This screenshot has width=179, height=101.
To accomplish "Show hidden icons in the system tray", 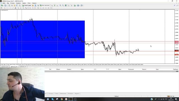I will (x=159, y=99).
